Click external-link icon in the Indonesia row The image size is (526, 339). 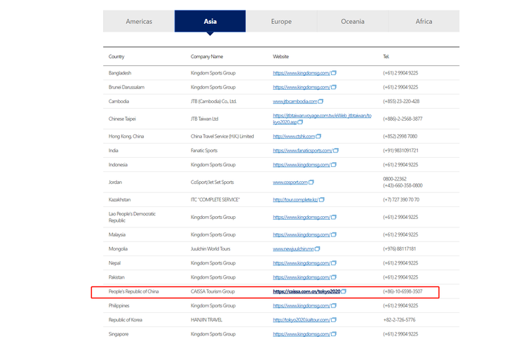coord(334,164)
